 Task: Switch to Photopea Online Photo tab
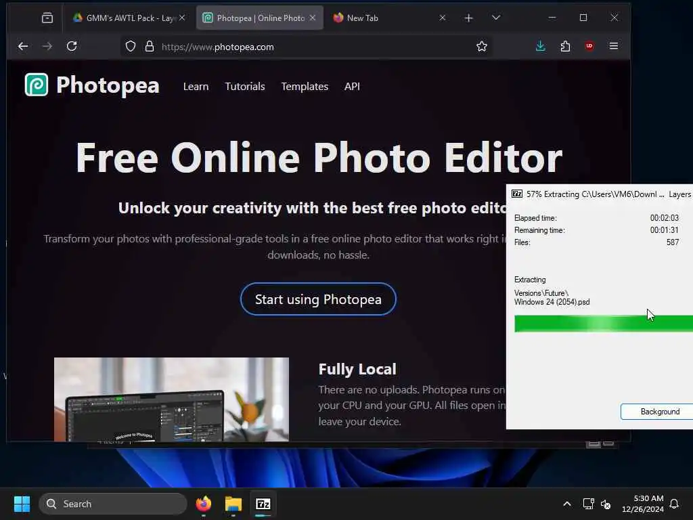coord(259,18)
